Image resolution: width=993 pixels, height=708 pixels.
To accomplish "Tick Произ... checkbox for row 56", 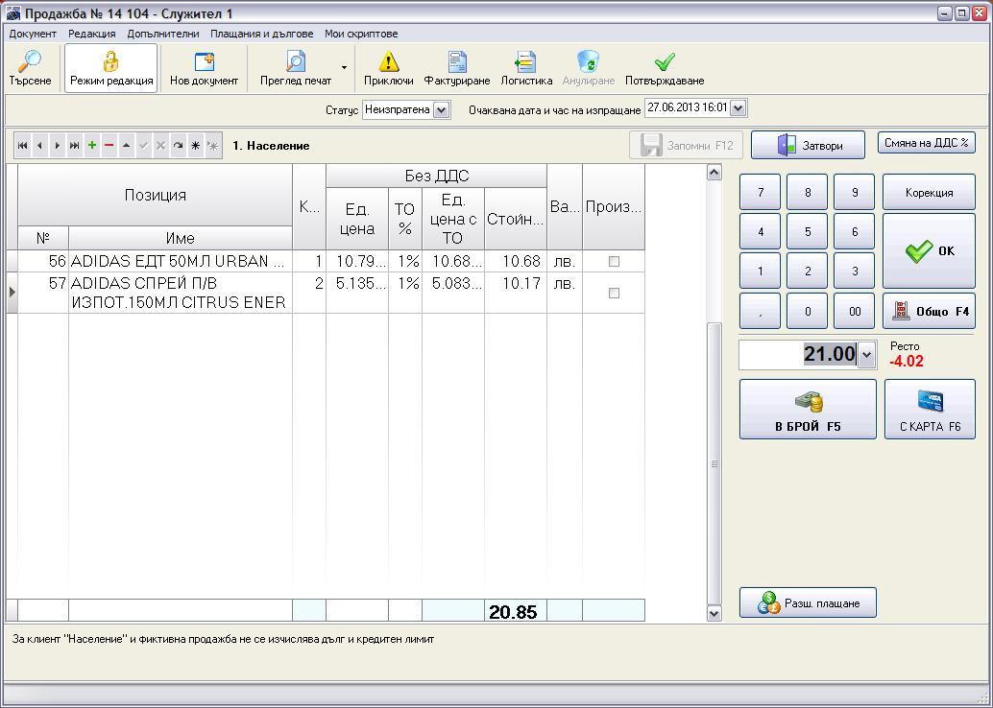I will click(614, 261).
